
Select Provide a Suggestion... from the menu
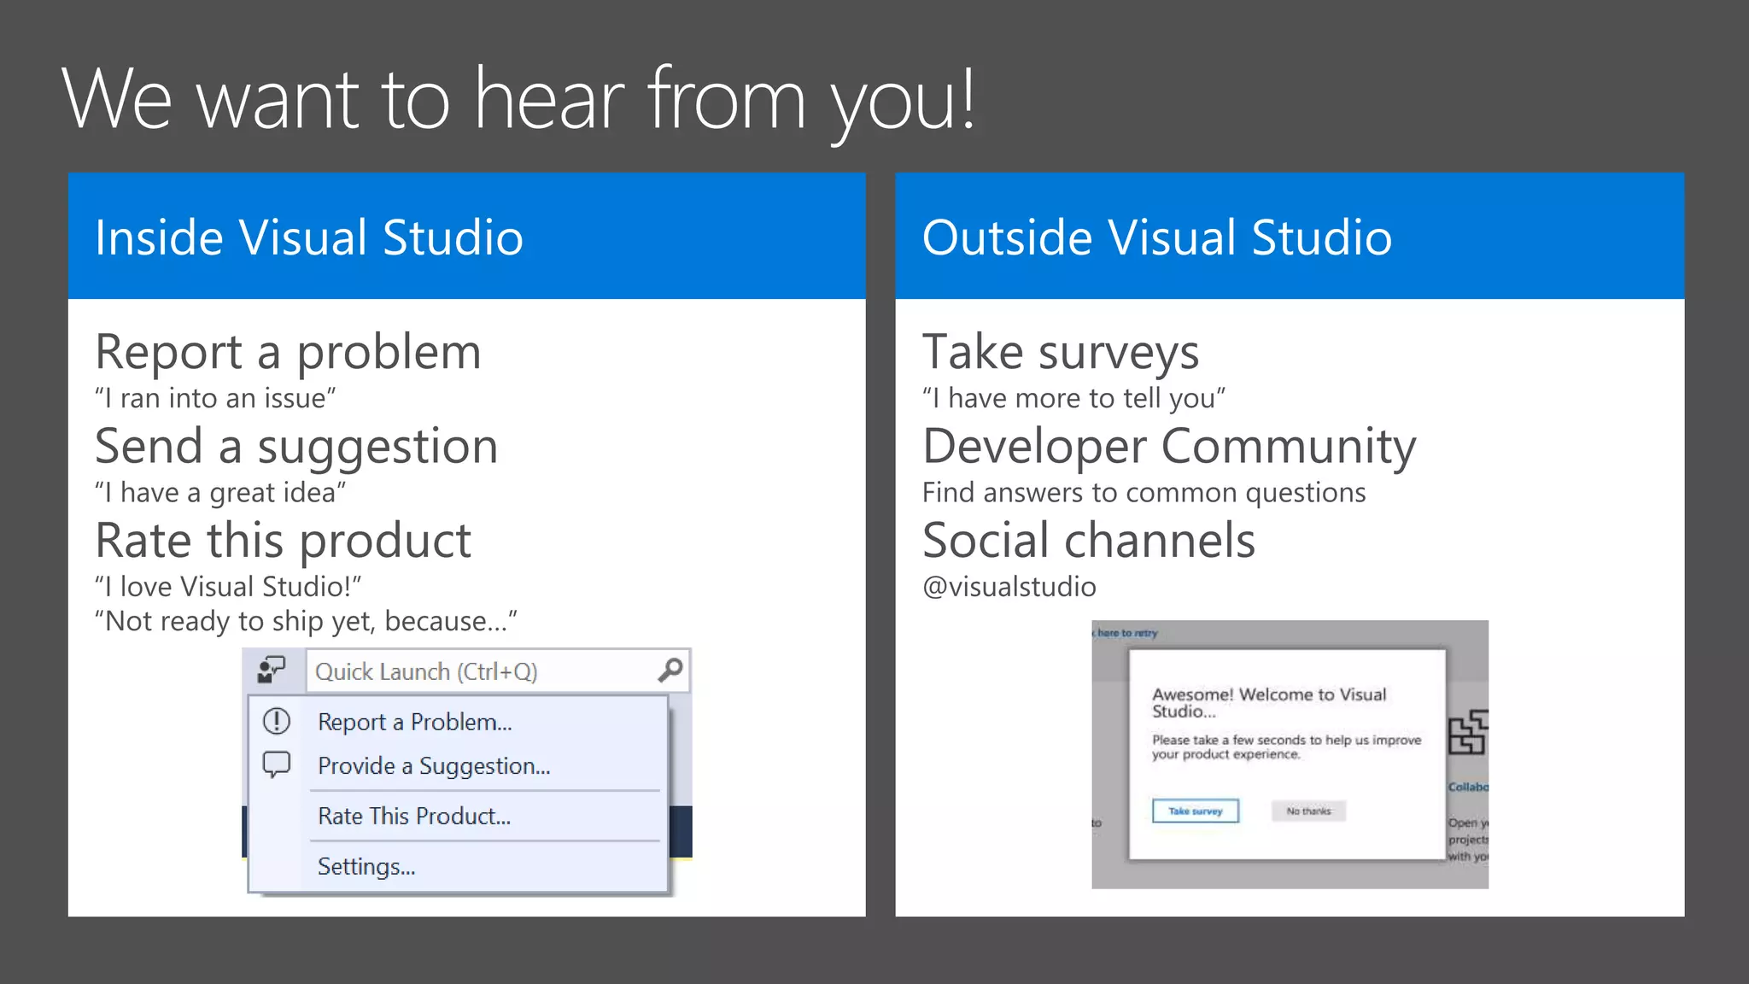(434, 766)
